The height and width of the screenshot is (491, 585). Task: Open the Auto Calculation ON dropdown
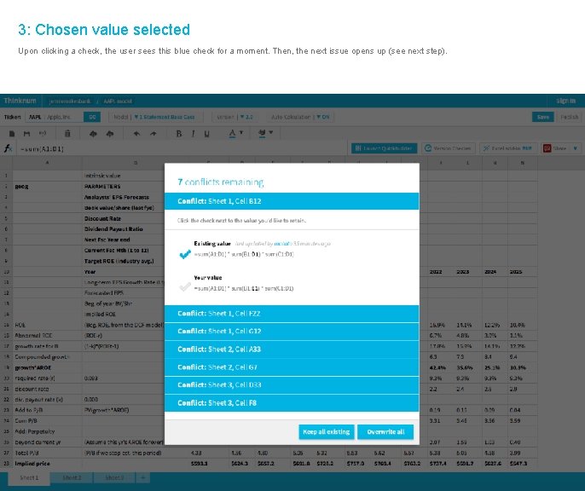coord(300,117)
